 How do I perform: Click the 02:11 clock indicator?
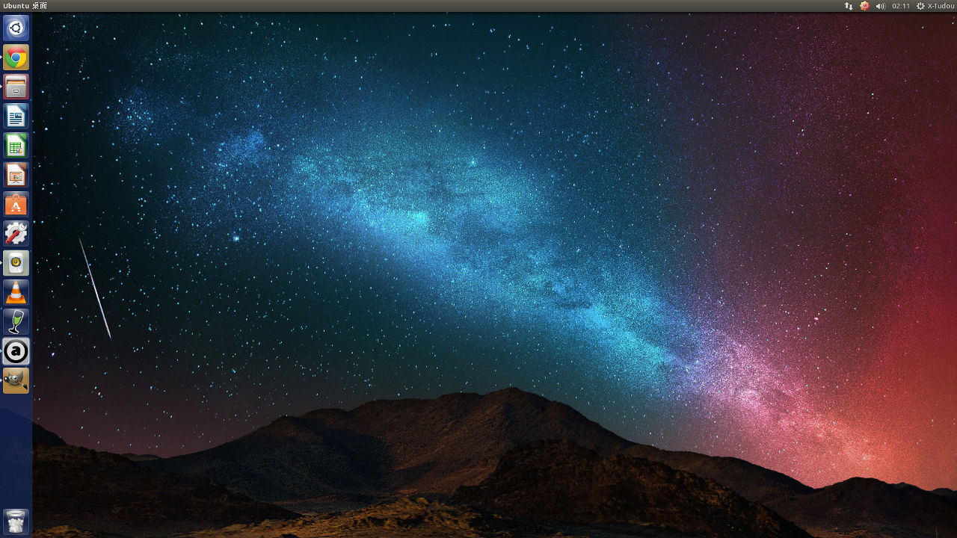point(901,6)
